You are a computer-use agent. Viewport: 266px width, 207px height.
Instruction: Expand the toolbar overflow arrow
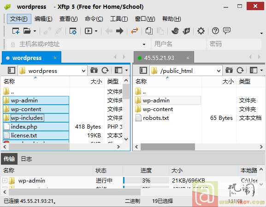coord(261,33)
